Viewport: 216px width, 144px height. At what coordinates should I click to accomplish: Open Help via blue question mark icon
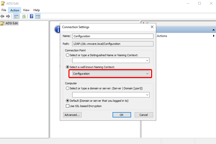32,16
